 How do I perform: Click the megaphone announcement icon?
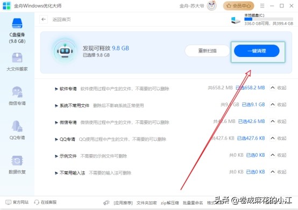click(107, 202)
